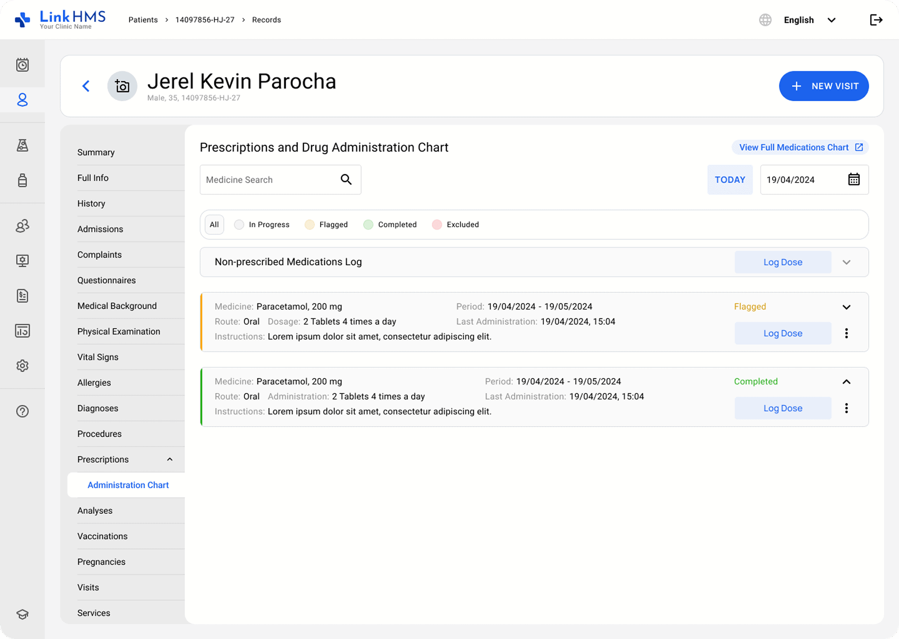Open the laboratory flask icon in sidebar
The image size is (899, 639).
(22, 145)
